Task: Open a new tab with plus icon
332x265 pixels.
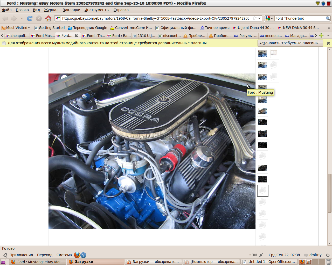Action: (321, 35)
